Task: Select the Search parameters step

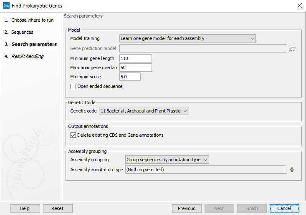Action: click(x=34, y=44)
